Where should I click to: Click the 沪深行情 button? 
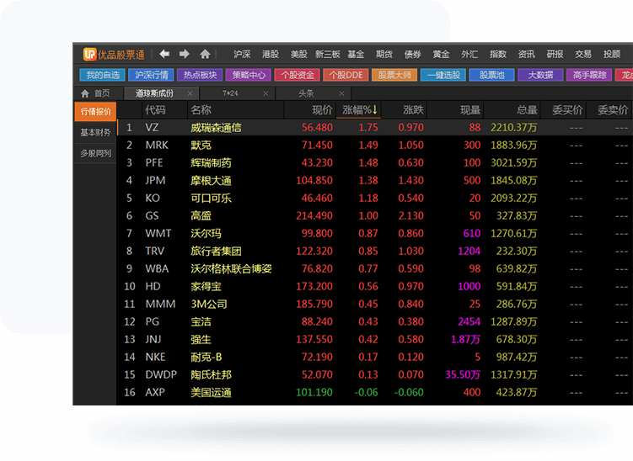[152, 75]
